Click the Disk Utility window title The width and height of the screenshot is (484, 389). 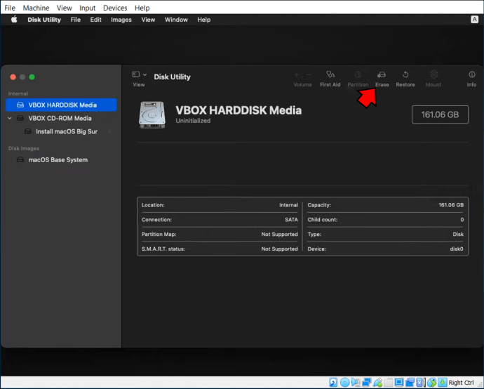pos(172,77)
